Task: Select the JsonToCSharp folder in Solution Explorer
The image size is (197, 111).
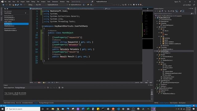Action: (164, 51)
